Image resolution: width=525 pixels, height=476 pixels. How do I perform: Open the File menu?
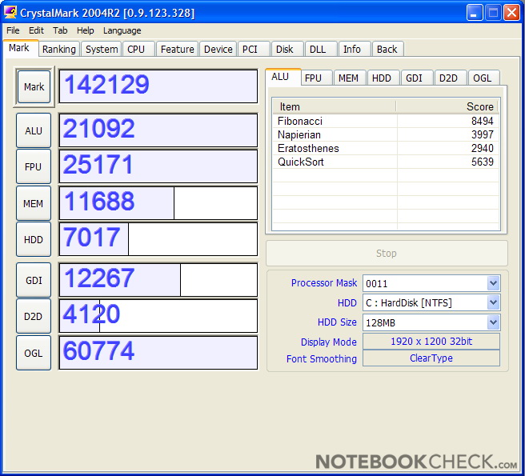(x=13, y=30)
